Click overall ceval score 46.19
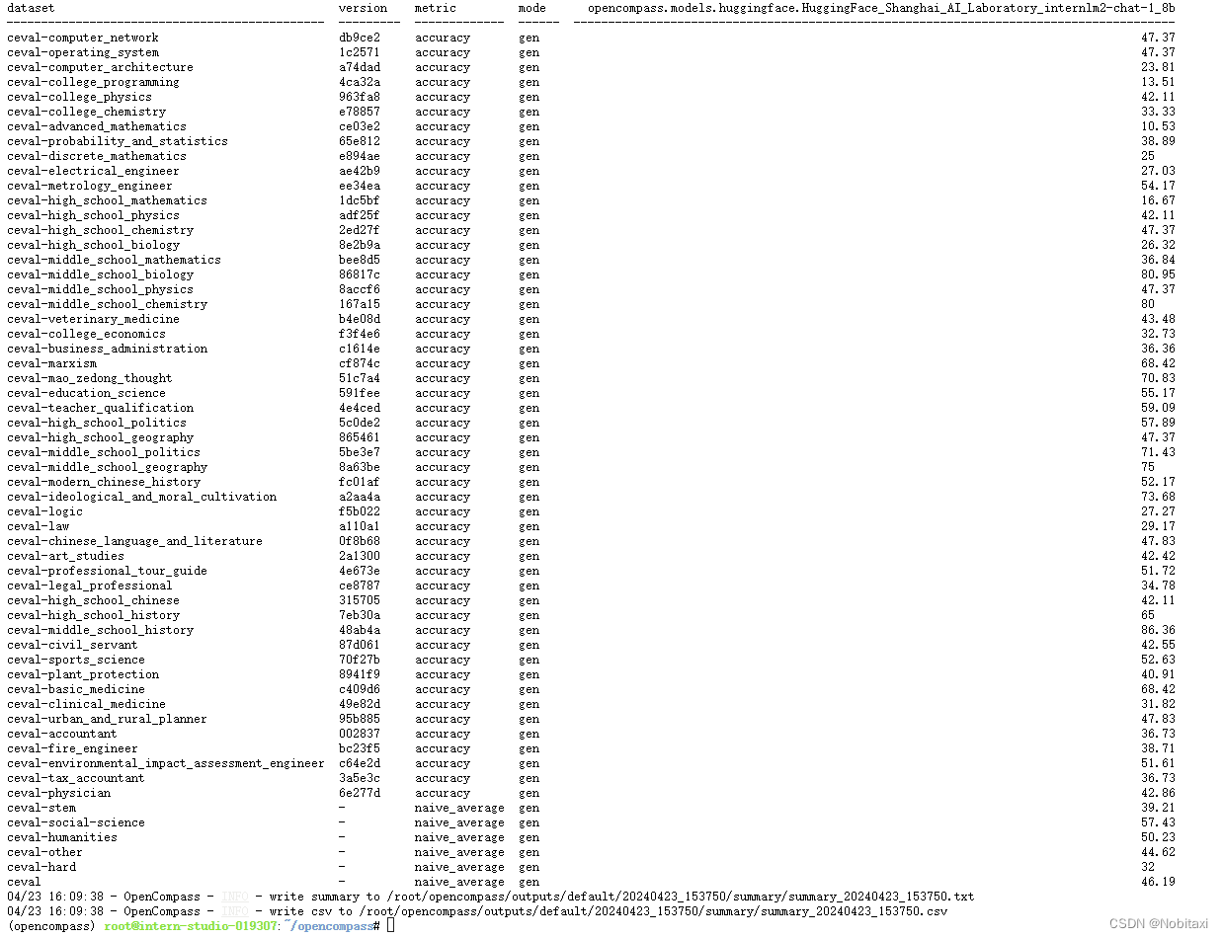 coord(1158,882)
